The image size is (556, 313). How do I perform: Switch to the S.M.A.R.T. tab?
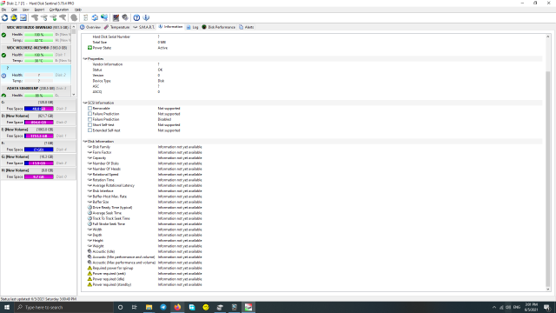coord(144,27)
